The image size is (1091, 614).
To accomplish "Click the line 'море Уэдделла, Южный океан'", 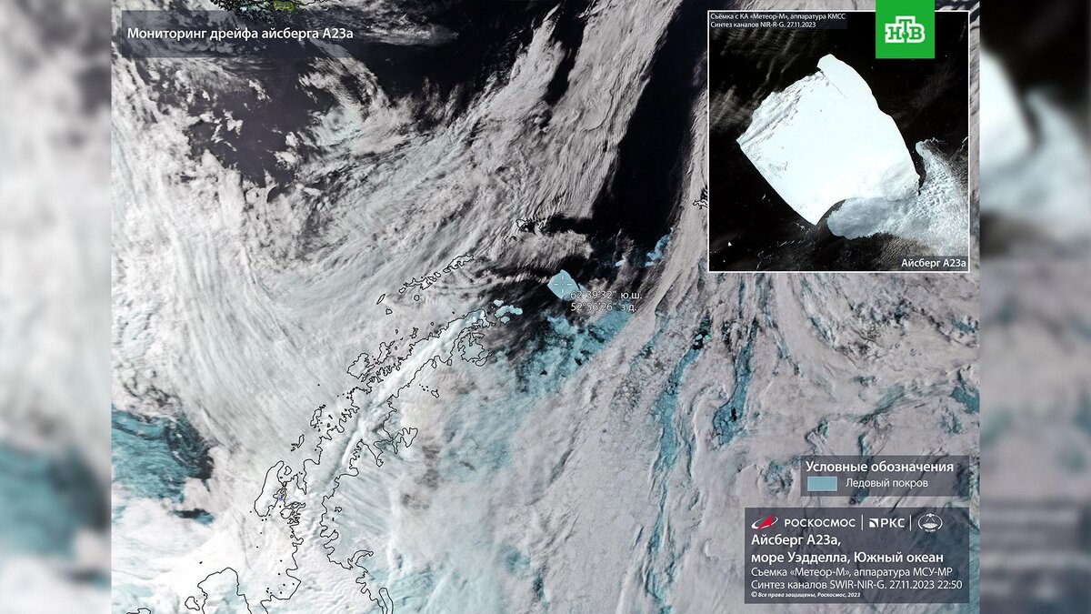I will tap(847, 558).
